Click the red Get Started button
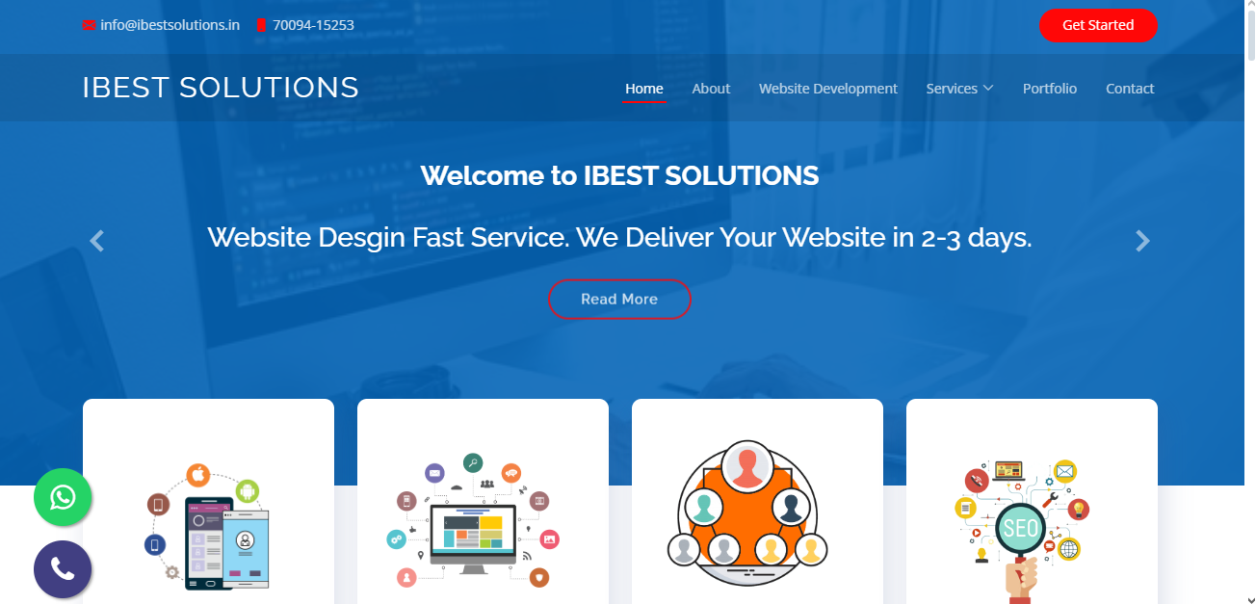Viewport: 1256px width, 604px height. [1098, 25]
